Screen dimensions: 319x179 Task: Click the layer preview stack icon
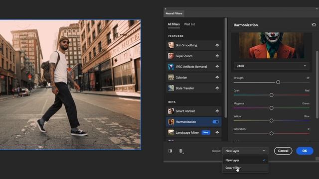click(181, 151)
